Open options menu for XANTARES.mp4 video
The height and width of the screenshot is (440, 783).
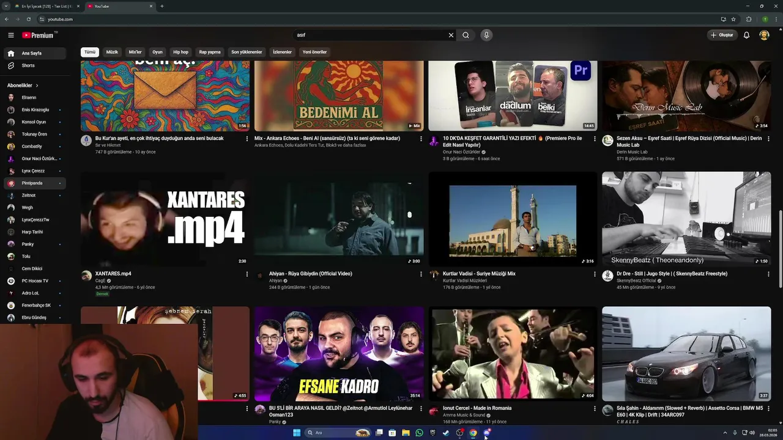click(247, 274)
